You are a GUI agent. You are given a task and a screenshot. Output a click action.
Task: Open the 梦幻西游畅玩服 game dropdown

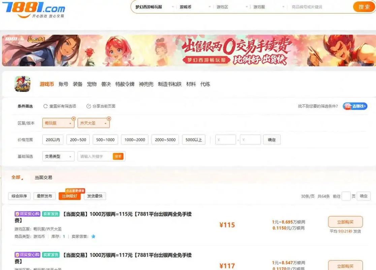click(154, 7)
